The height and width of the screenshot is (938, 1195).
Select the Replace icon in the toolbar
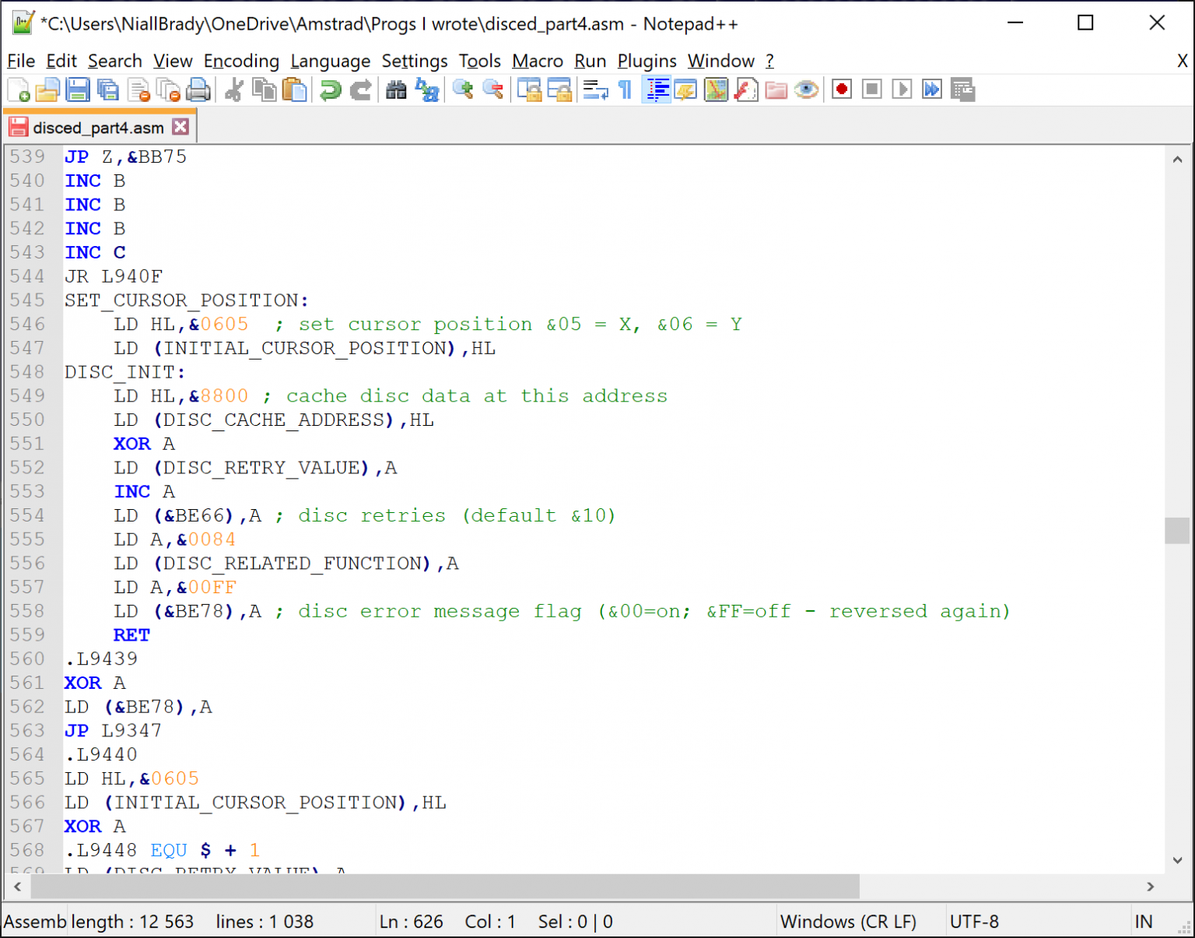pos(427,90)
